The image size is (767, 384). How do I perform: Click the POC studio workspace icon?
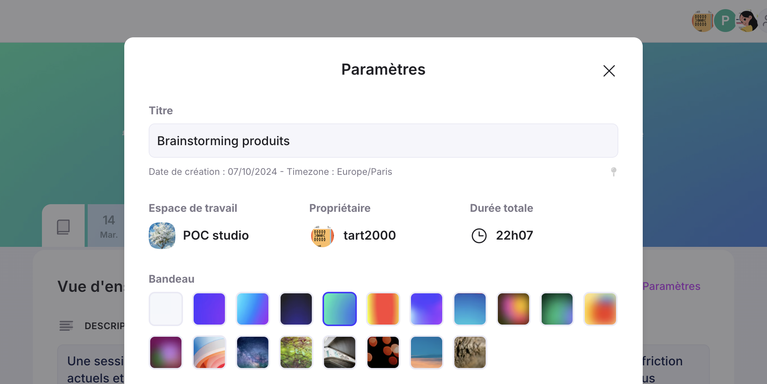[x=162, y=235]
